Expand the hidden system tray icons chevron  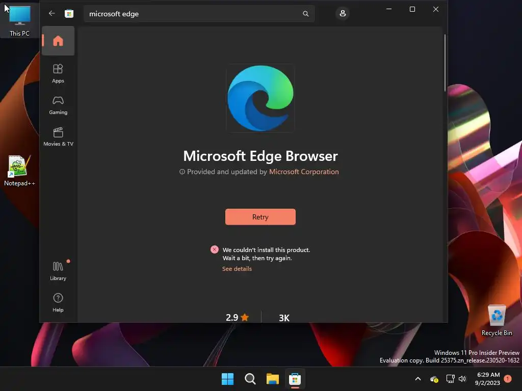click(418, 379)
